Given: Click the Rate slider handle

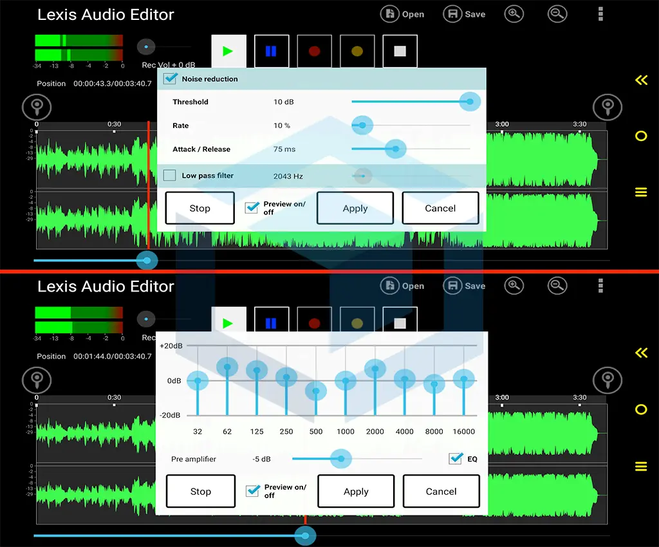Looking at the screenshot, I should [x=362, y=125].
